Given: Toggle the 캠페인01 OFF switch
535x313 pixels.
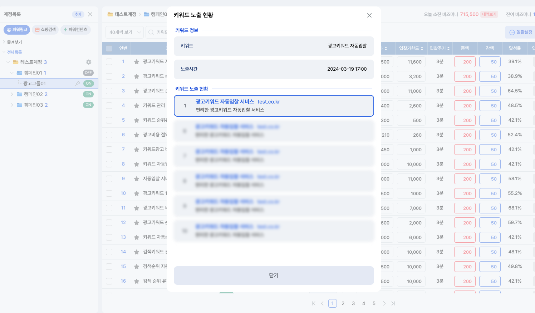Looking at the screenshot, I should click(88, 73).
